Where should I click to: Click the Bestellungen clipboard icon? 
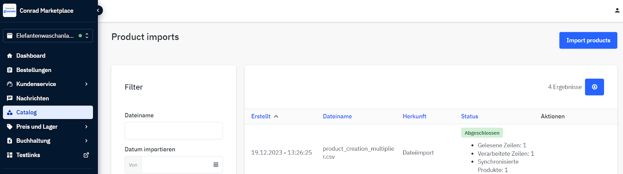pos(10,70)
